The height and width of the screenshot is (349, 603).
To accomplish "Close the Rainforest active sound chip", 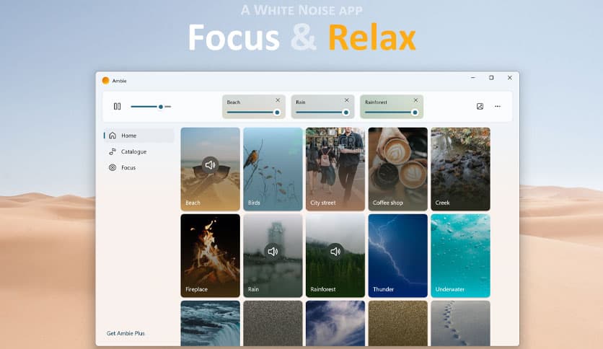I will click(415, 100).
